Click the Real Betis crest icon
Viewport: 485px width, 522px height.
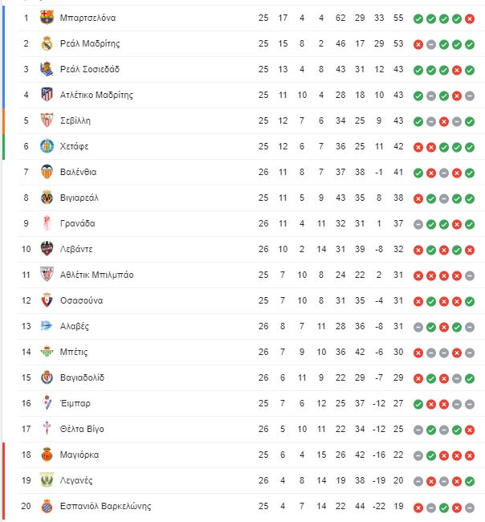47,352
